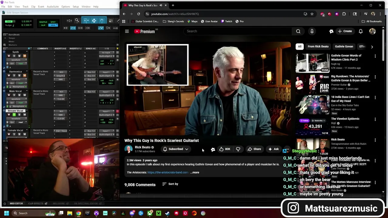Image resolution: width=388 pixels, height=218 pixels.
Task: Select the Trim tool in Pro Tools toolbar
Action: click(x=86, y=21)
